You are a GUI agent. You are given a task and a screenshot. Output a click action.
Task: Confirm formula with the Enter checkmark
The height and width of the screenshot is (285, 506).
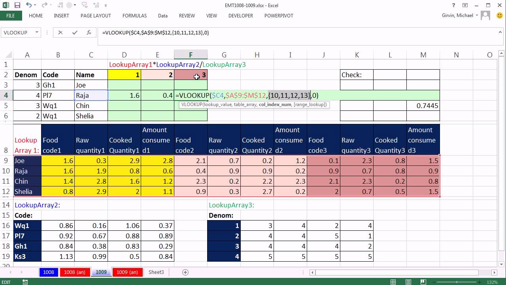74,33
